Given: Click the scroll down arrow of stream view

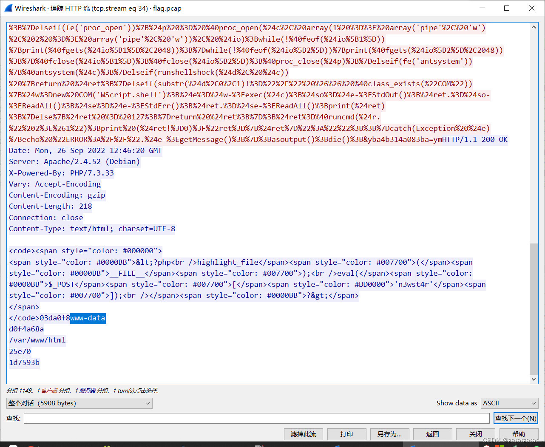Looking at the screenshot, I should [x=534, y=379].
